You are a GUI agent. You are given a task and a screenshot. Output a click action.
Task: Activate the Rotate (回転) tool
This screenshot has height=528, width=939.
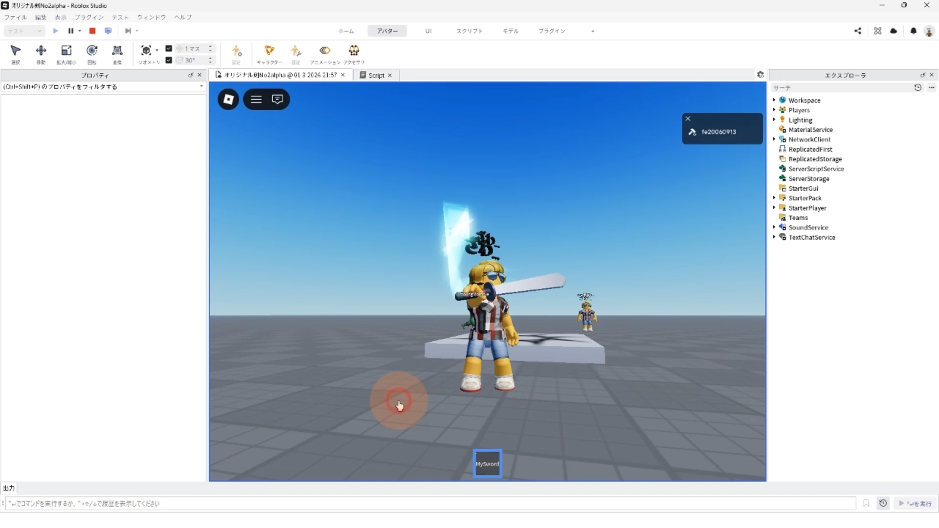click(x=91, y=51)
